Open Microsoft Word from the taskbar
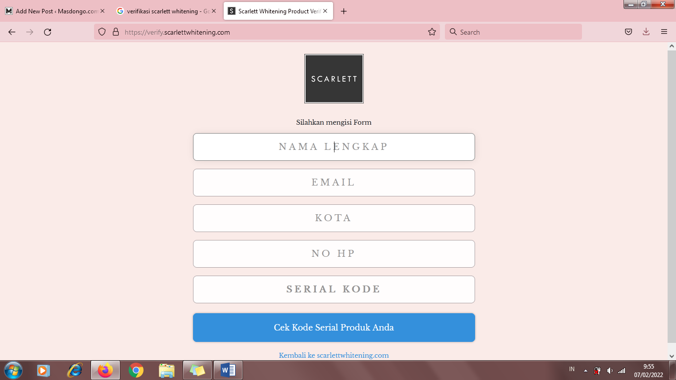The height and width of the screenshot is (380, 676). (x=228, y=370)
